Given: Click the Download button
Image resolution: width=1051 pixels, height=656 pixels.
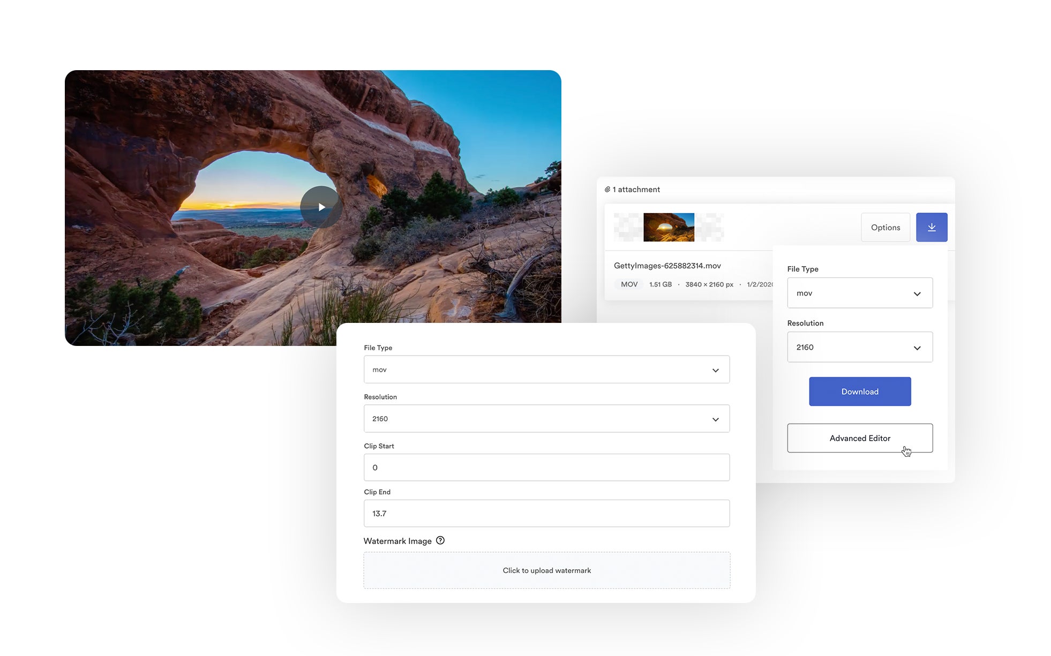Looking at the screenshot, I should 860,391.
